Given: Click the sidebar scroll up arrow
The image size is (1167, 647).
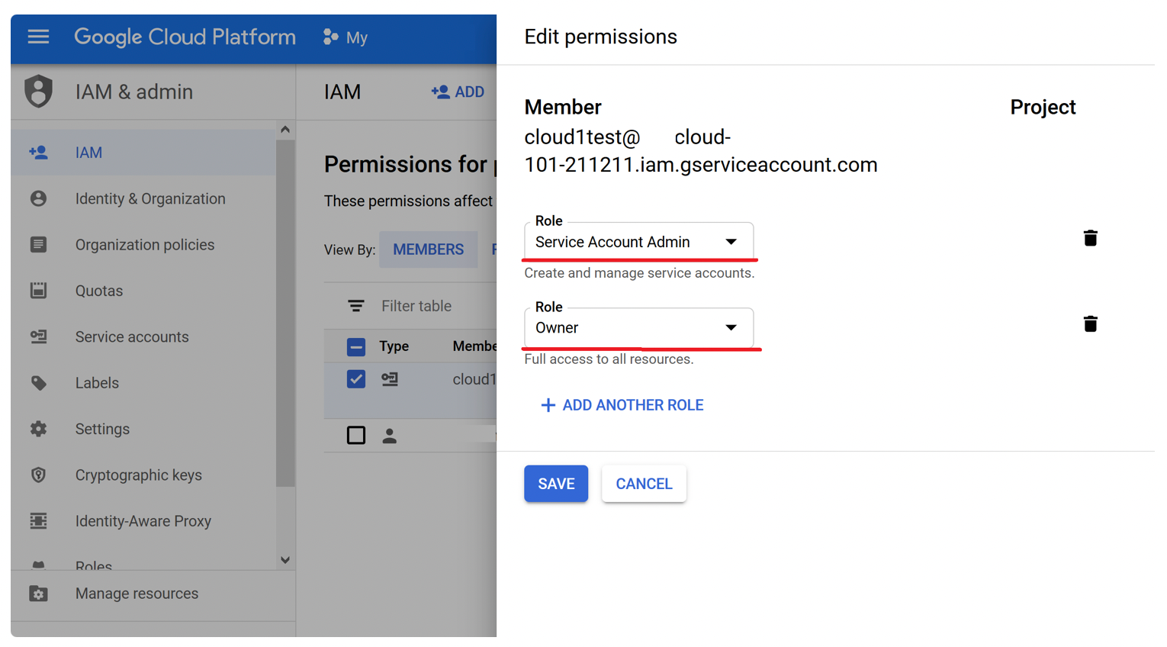Looking at the screenshot, I should (285, 130).
